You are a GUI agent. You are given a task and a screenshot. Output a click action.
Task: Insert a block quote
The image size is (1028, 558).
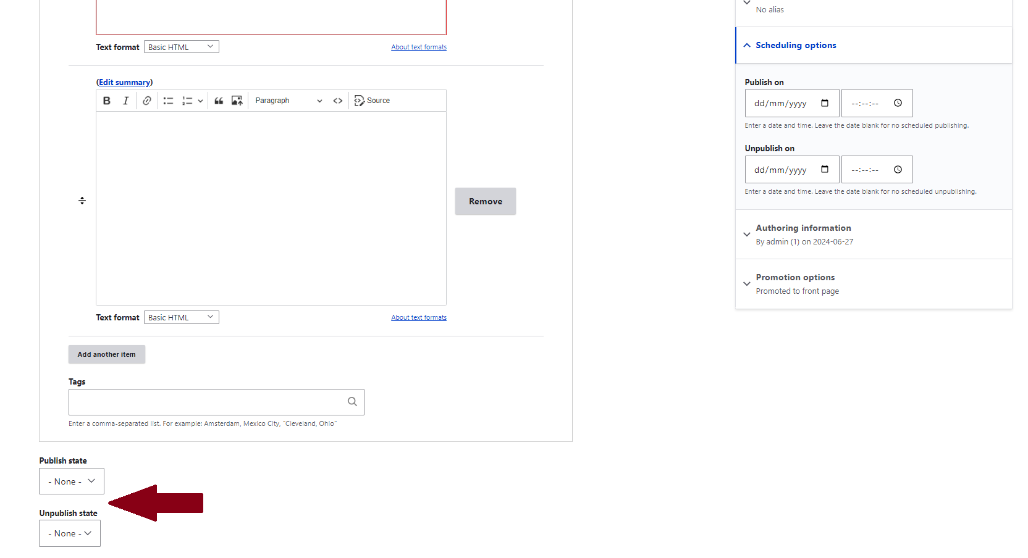(x=219, y=100)
